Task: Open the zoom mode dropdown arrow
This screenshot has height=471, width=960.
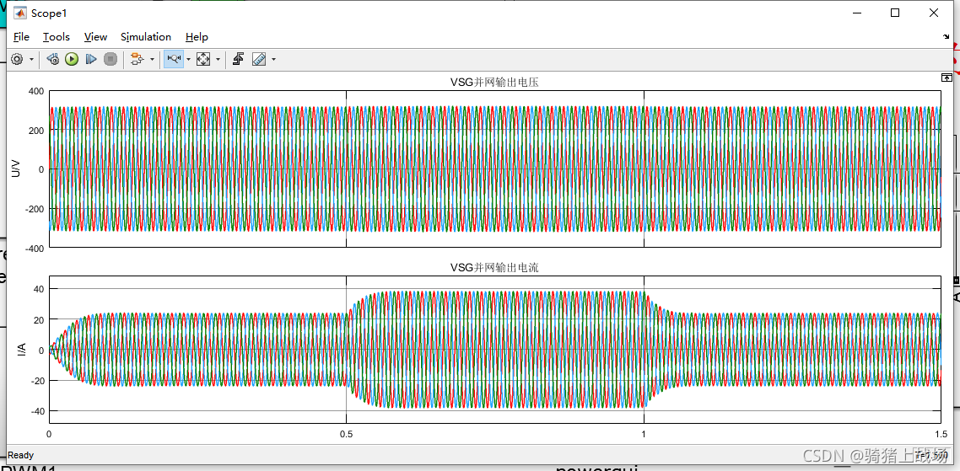Action: (189, 59)
